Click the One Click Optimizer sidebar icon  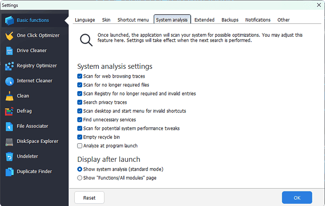coord(9,35)
